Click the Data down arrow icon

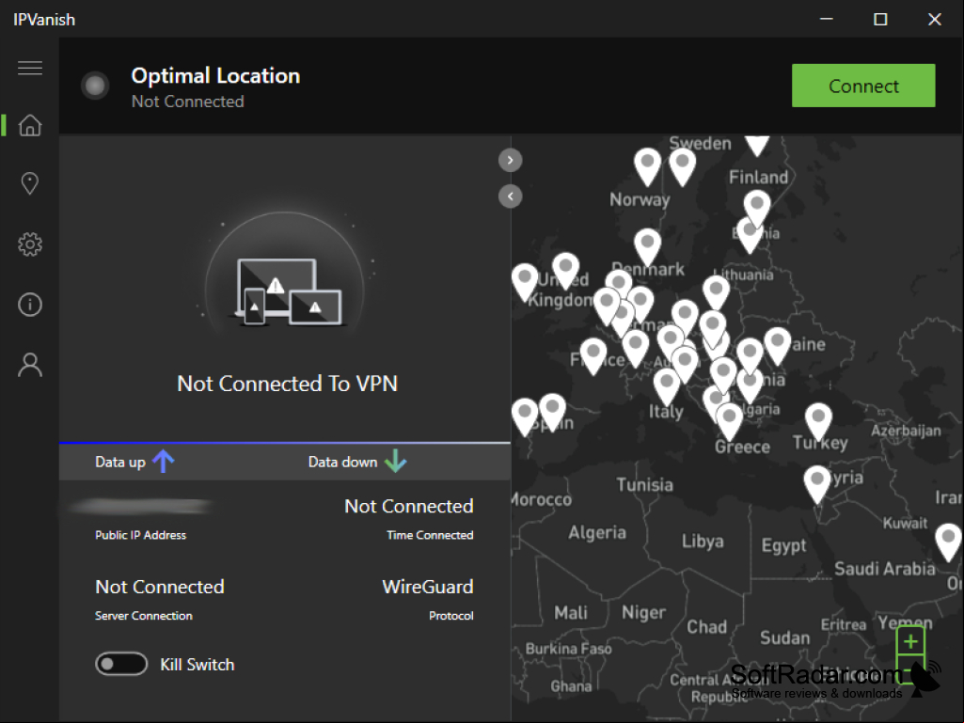[395, 461]
